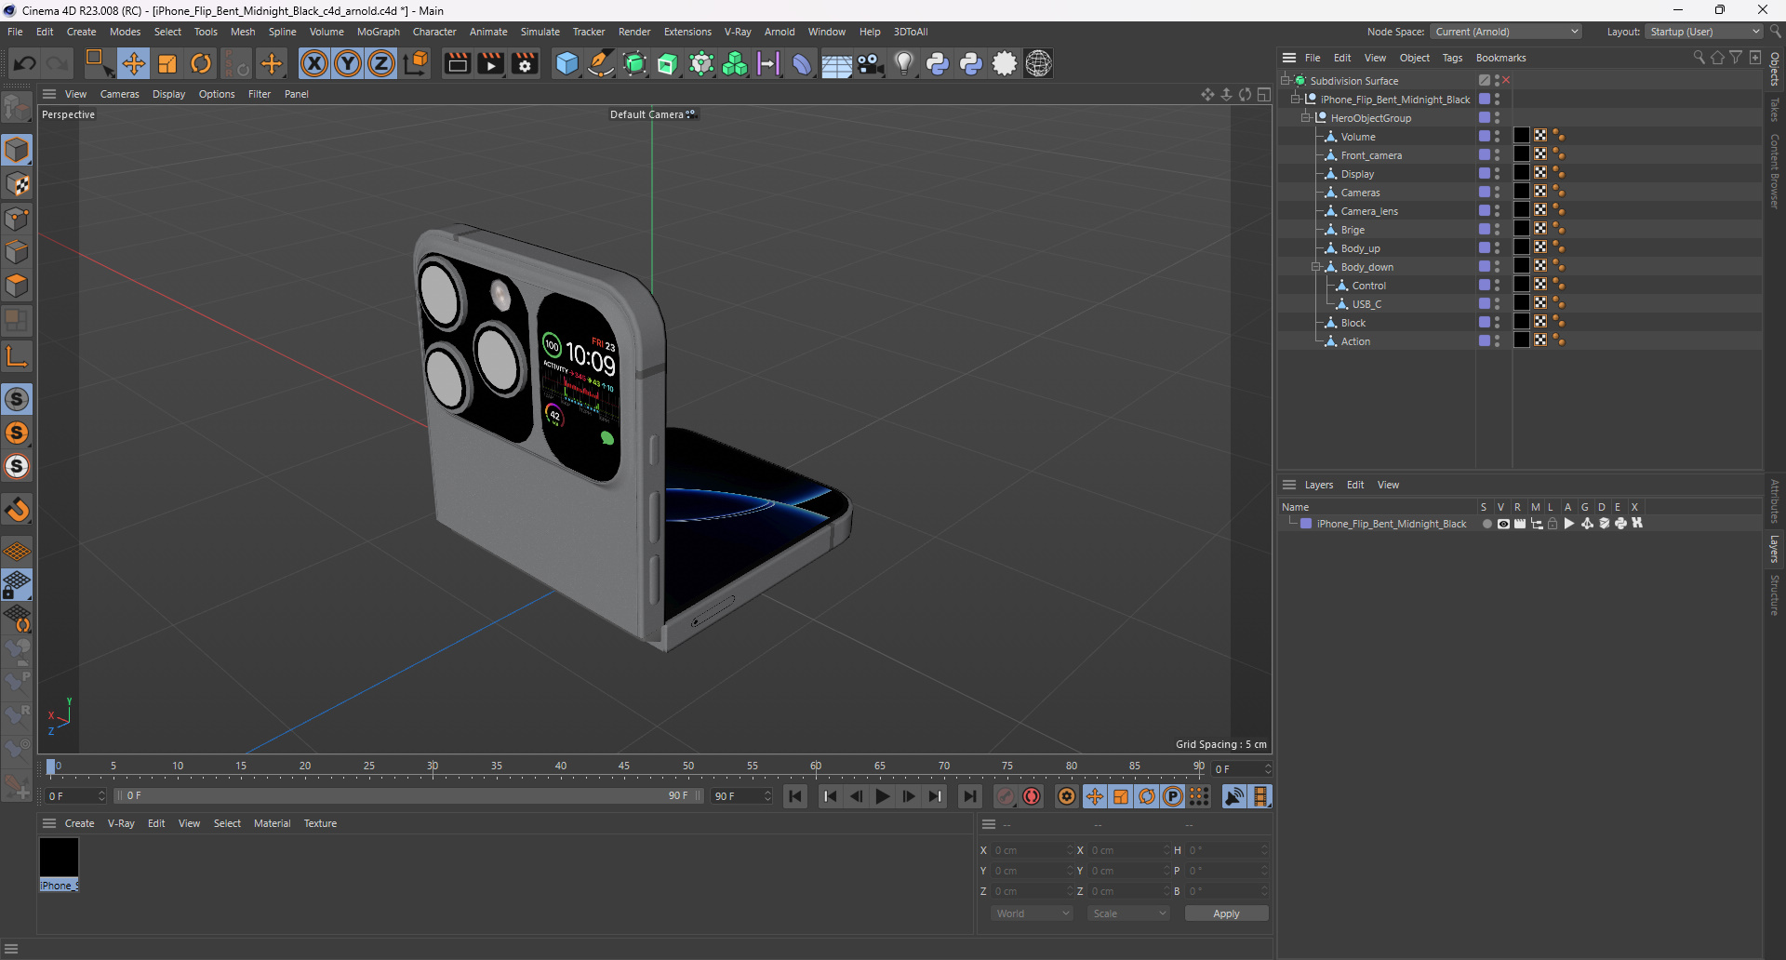Screen dimensions: 1786x960
Task: Click the Camera object icon
Action: (870, 63)
